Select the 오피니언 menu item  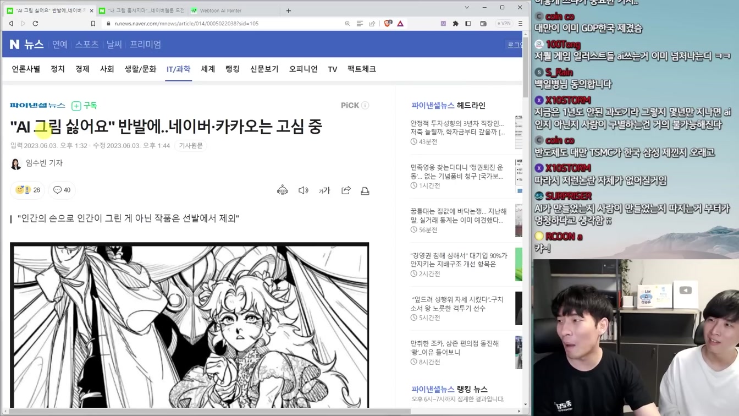click(x=304, y=69)
